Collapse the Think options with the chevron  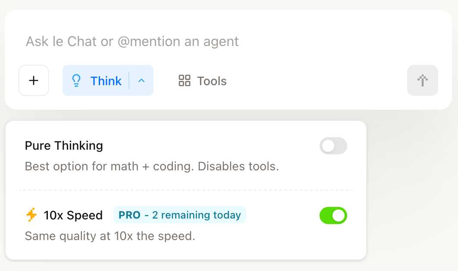141,80
